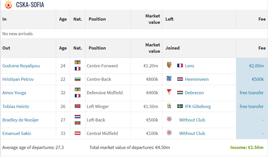Click the Heerenveen club crest icon
Screen dimensions: 268x157
coord(169,79)
